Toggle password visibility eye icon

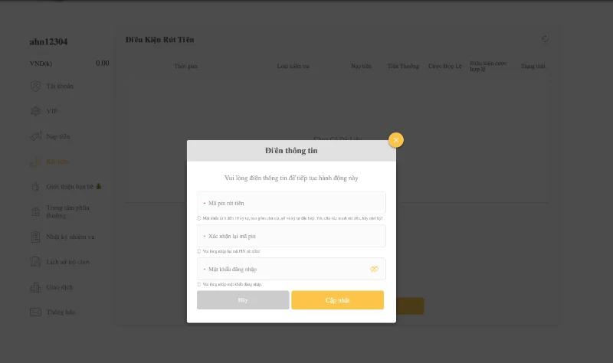[x=374, y=269]
